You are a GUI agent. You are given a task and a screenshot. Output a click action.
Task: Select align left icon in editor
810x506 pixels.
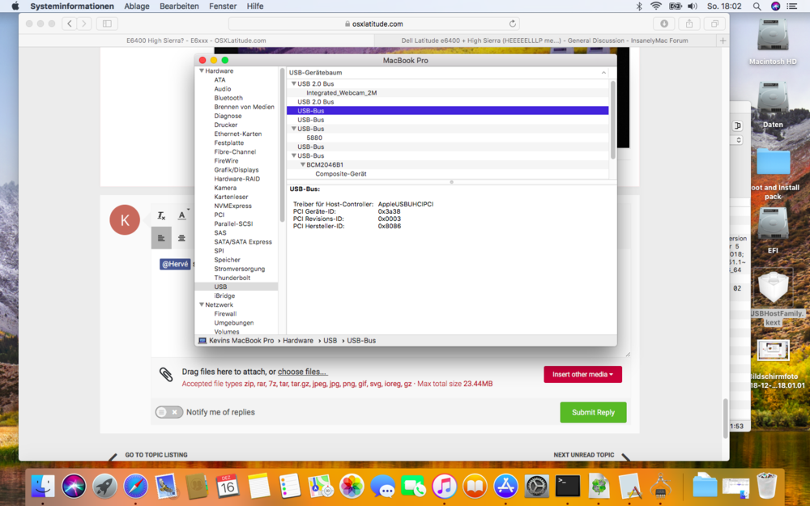[x=161, y=238]
